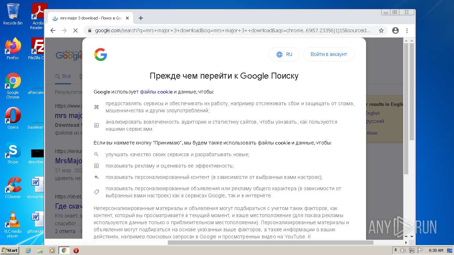Click the clock showing 8:38 AM
The height and width of the screenshot is (255, 454).
pos(436,250)
